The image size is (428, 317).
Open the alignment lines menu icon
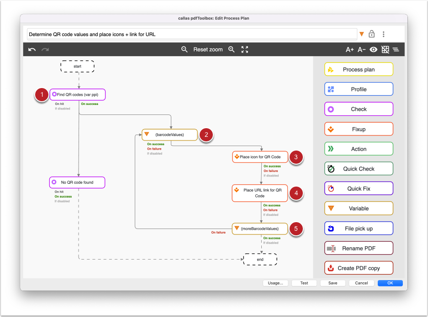coord(396,50)
